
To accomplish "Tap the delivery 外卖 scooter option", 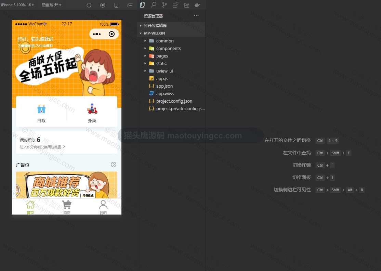I will pos(92,114).
